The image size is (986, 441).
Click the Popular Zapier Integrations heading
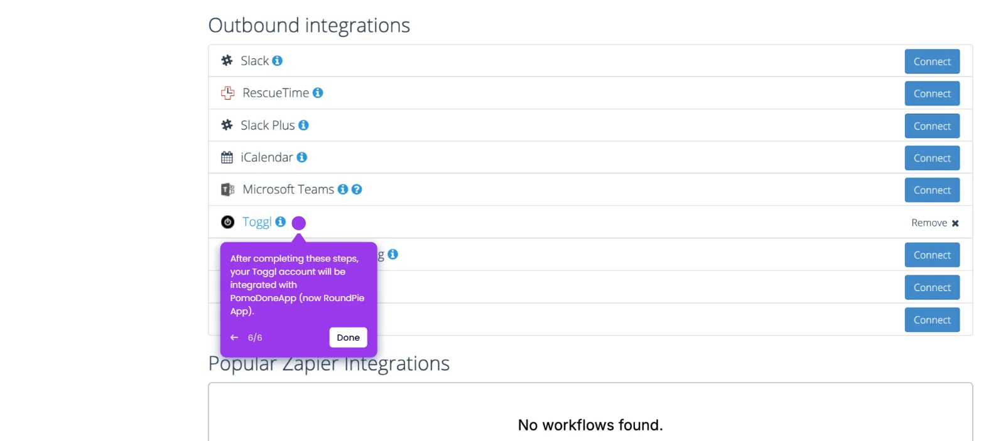(329, 364)
